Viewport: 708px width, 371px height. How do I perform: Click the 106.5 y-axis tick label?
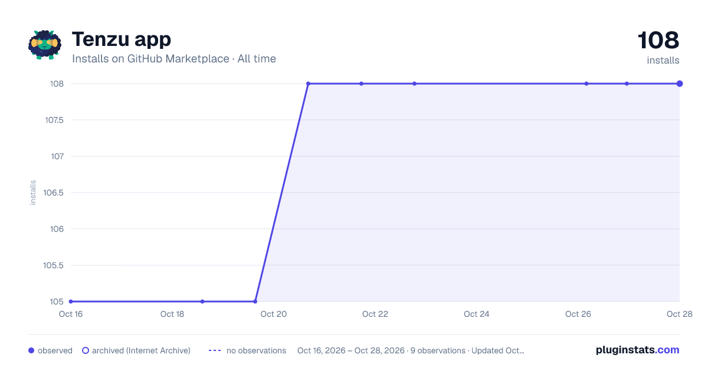pyautogui.click(x=54, y=193)
